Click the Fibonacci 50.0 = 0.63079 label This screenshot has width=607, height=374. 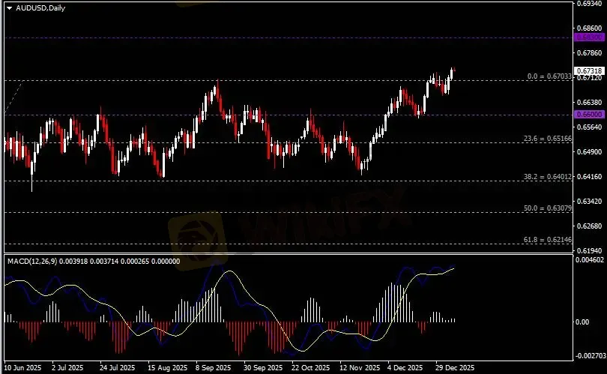coord(548,208)
